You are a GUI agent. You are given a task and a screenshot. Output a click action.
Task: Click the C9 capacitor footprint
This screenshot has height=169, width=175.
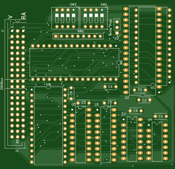135,111
